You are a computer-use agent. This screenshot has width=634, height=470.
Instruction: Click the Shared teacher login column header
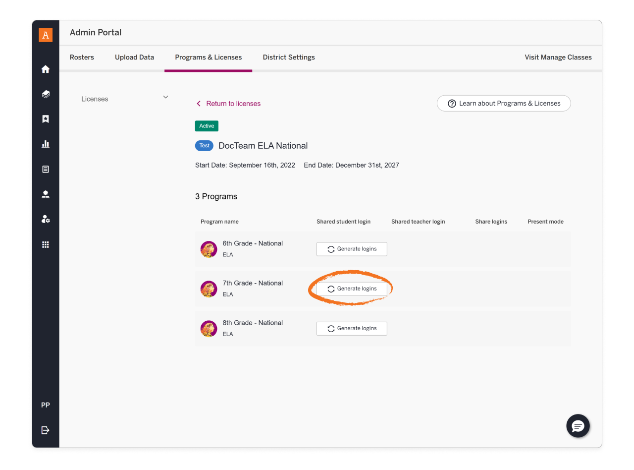(x=418, y=222)
